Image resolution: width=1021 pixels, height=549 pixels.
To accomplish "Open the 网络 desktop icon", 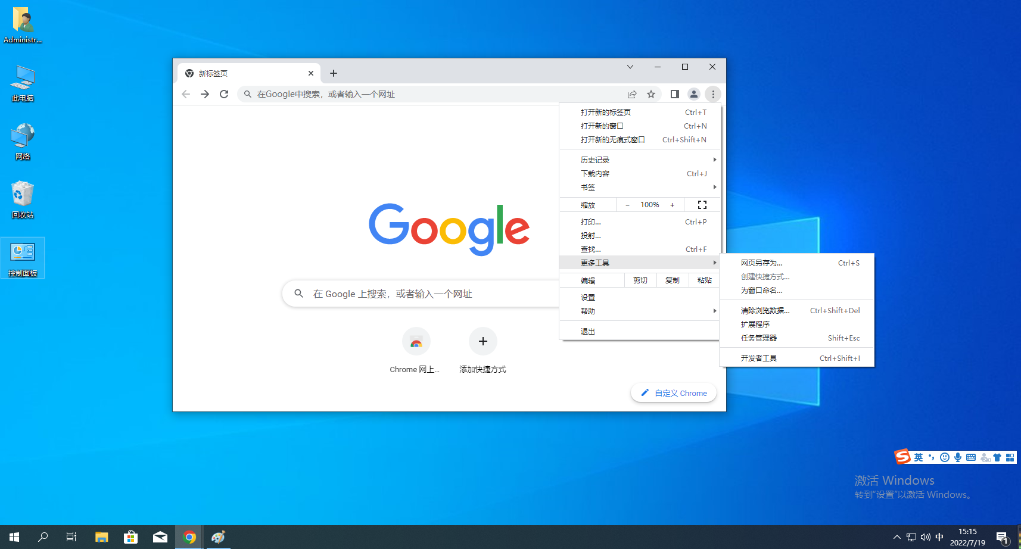I will pos(23,142).
